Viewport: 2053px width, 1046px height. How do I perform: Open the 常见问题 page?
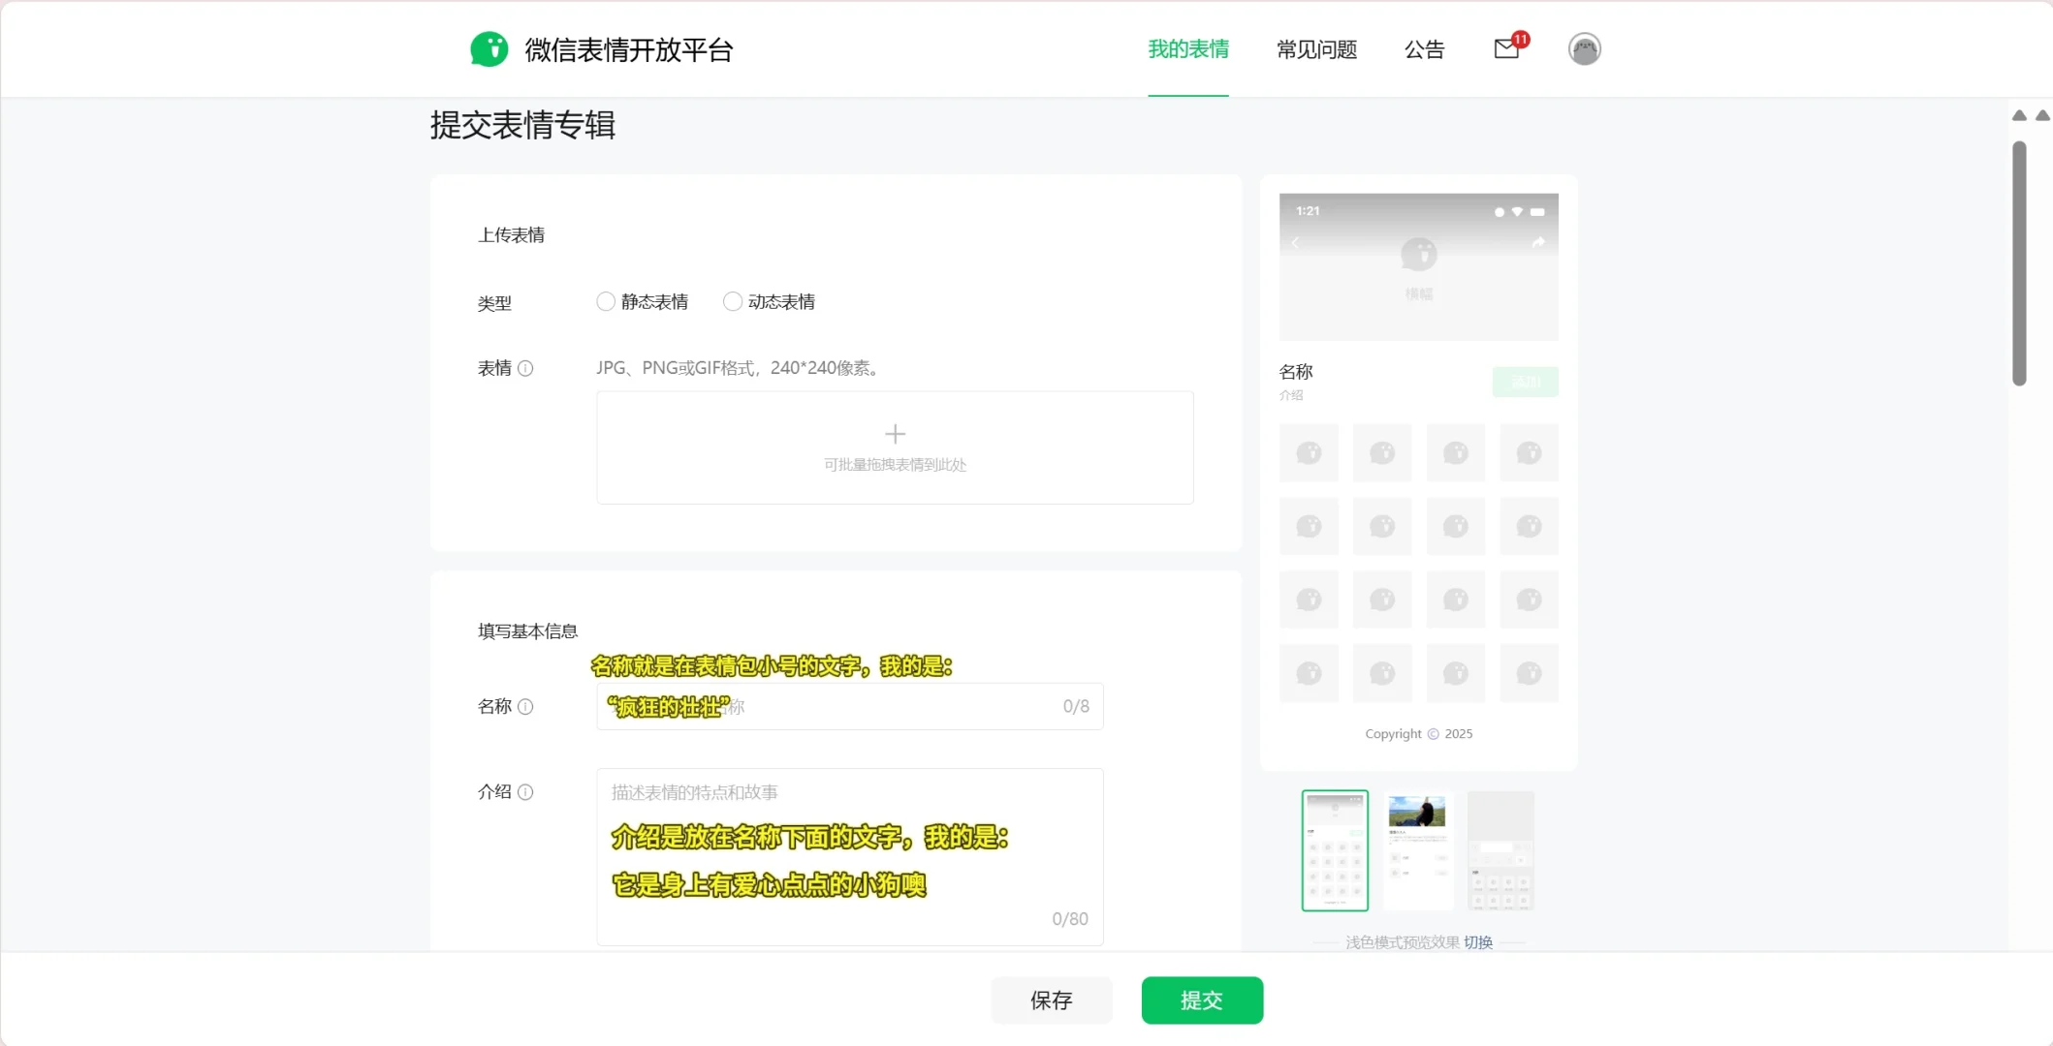tap(1316, 49)
